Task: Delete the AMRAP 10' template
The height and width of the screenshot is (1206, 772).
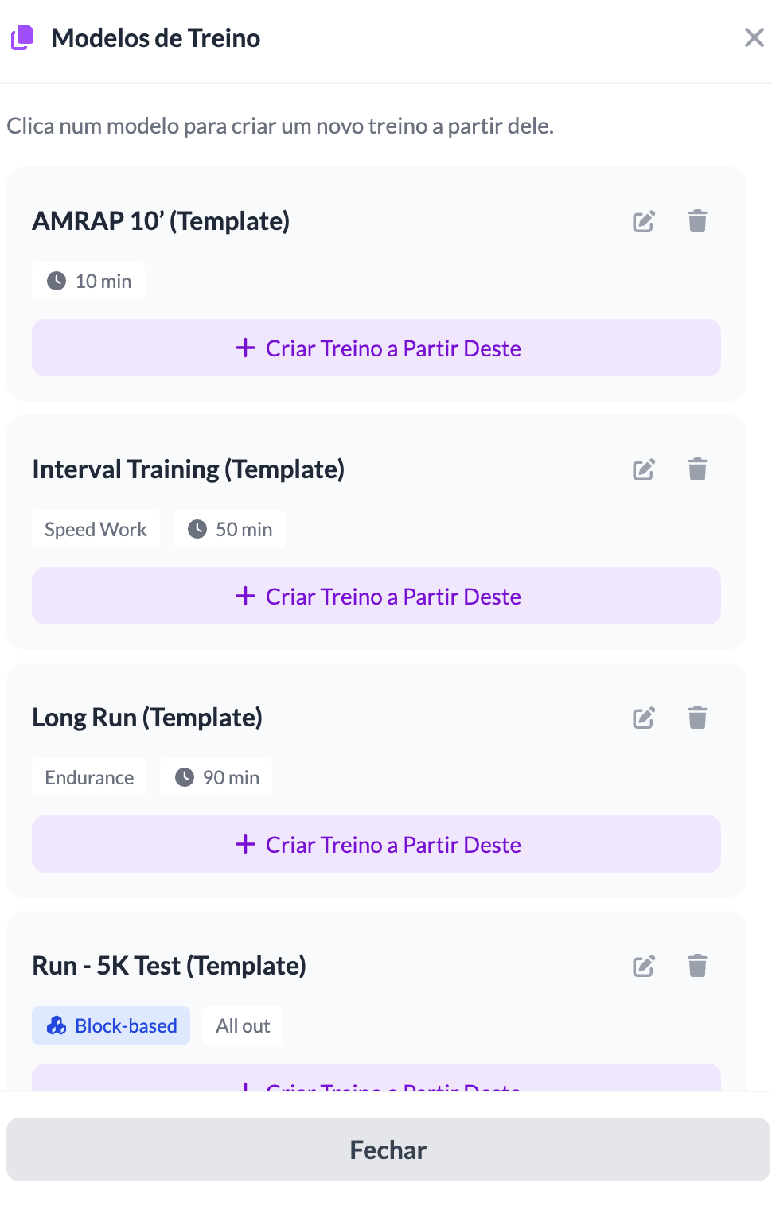Action: (697, 221)
